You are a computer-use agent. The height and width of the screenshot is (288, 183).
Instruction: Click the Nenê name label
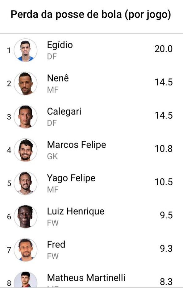(x=58, y=78)
